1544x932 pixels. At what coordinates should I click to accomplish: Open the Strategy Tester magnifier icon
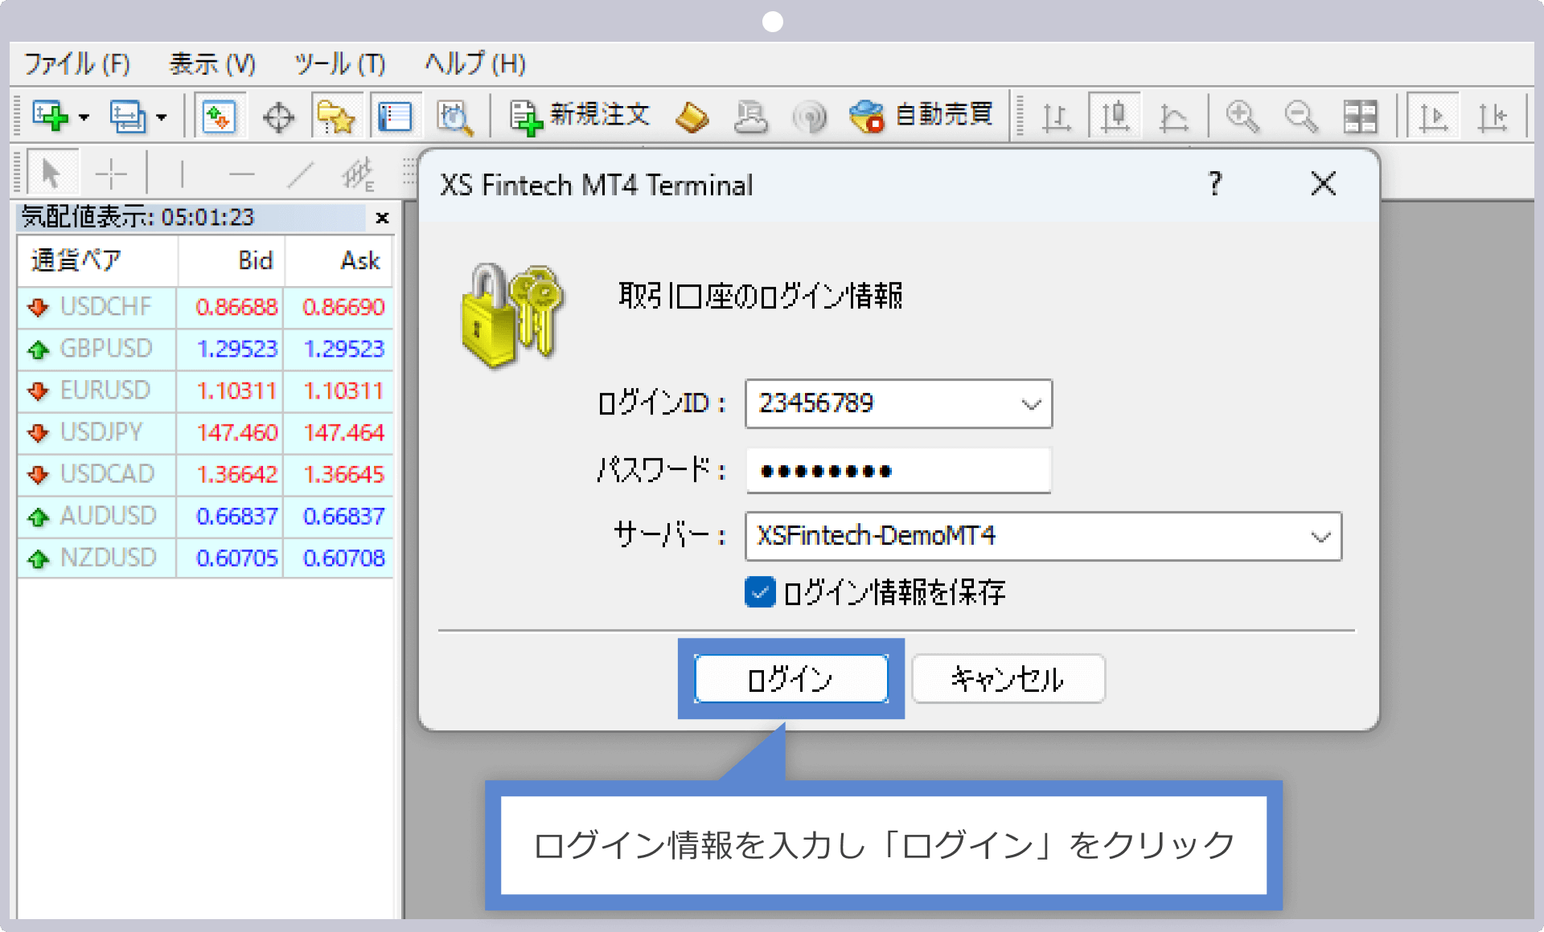click(454, 117)
